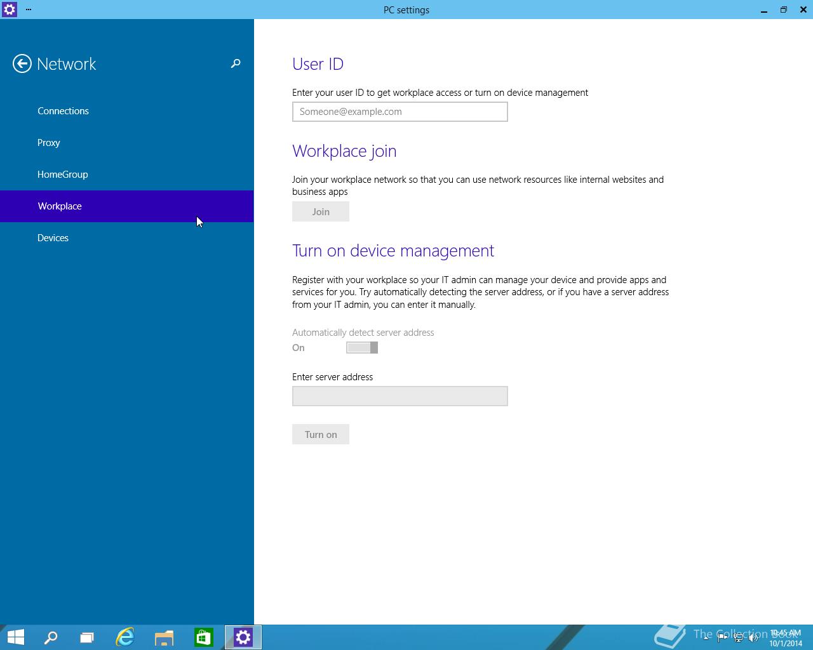Select PC settings taskbar icon
This screenshot has width=813, height=650.
coord(243,637)
